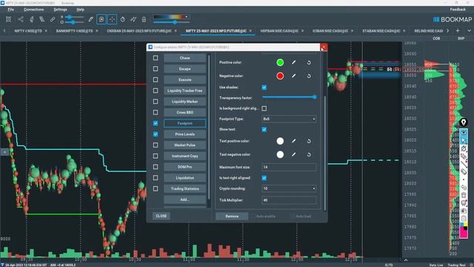Open the Settings menu
Viewport: 474px width, 267px height.
tap(60, 10)
